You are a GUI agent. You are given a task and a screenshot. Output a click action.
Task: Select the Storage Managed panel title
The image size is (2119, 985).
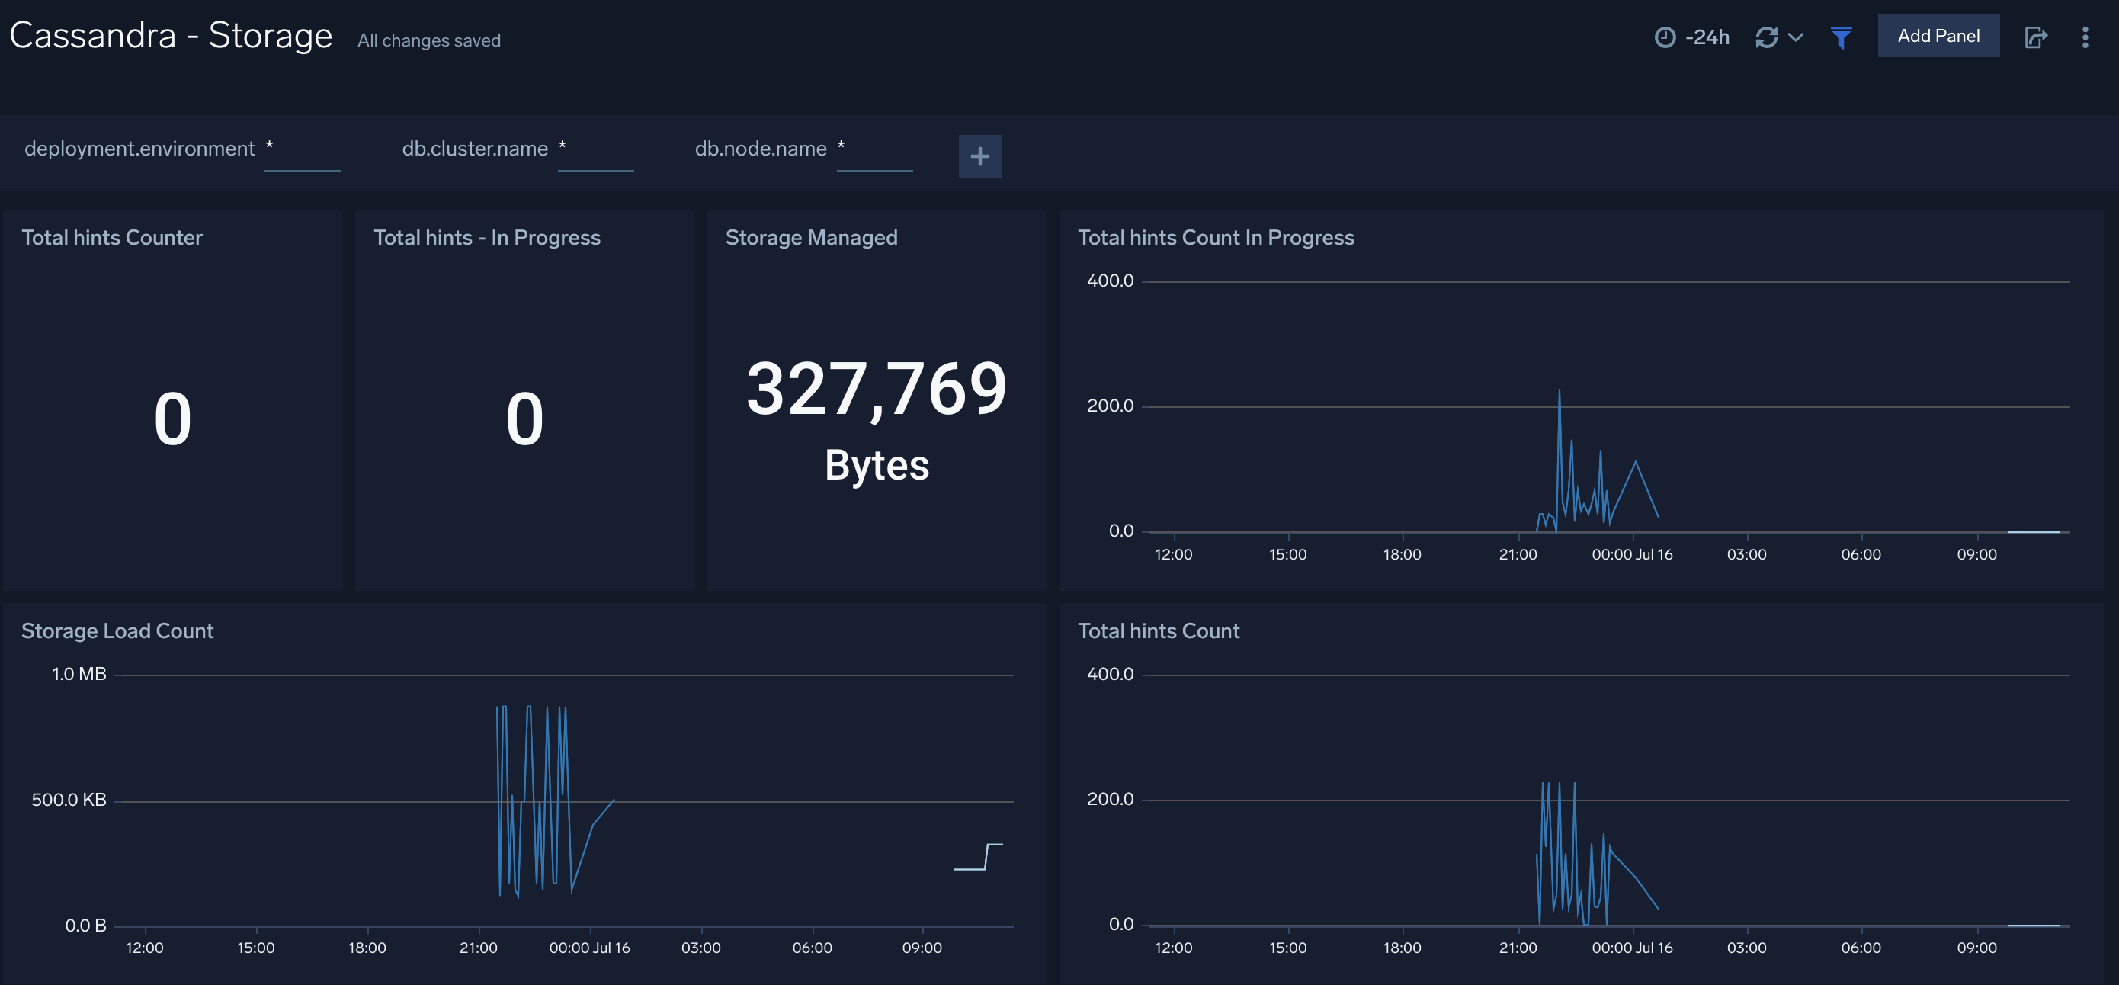click(811, 238)
